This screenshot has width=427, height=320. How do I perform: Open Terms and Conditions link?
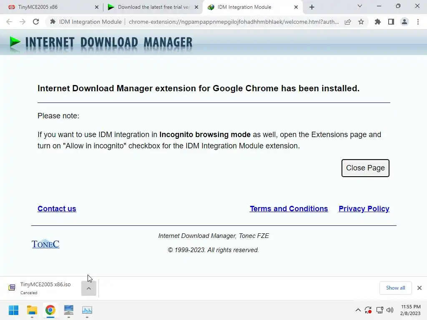point(289,209)
